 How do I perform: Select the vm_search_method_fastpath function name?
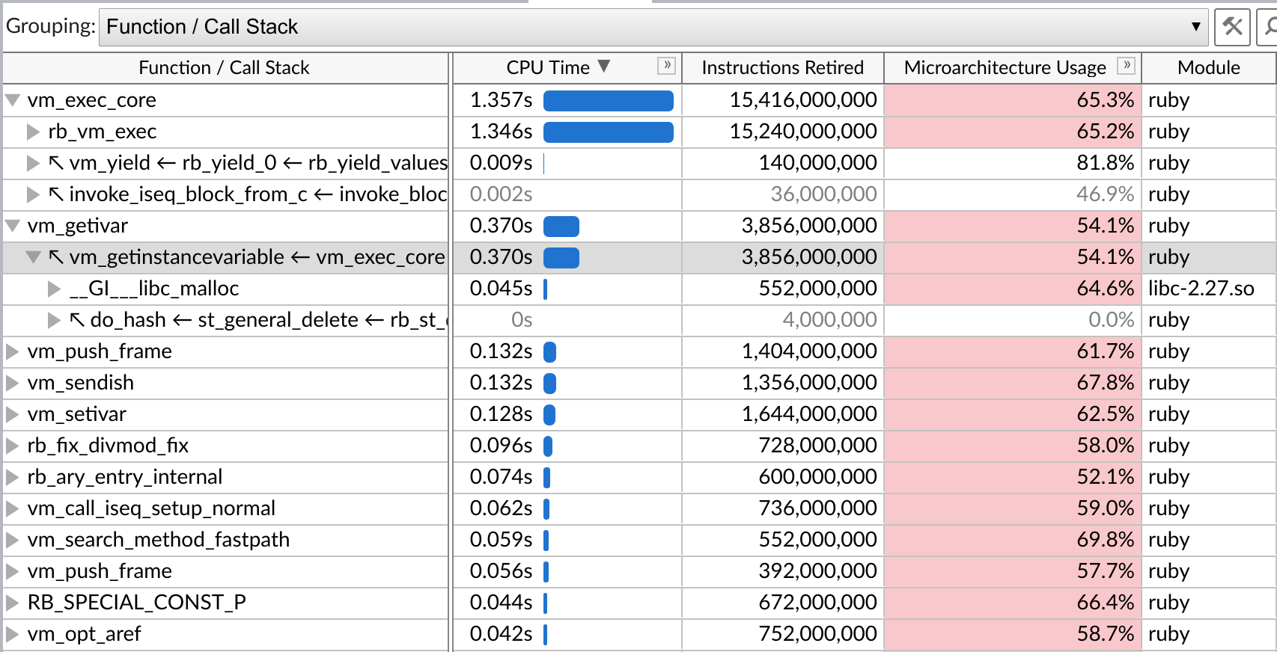(159, 540)
